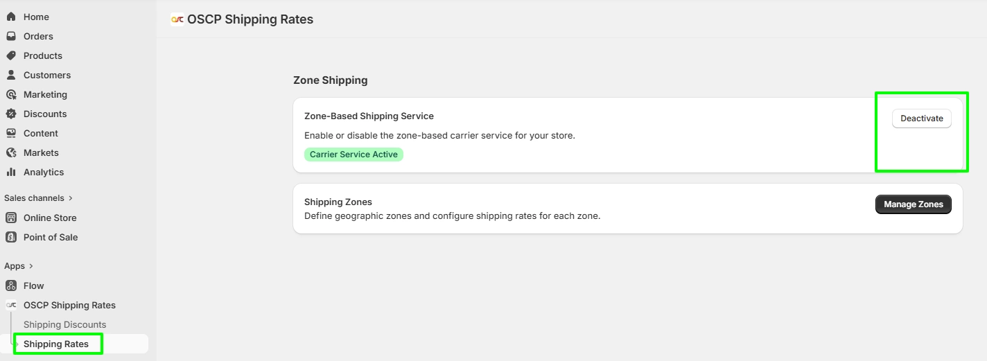Image resolution: width=987 pixels, height=361 pixels.
Task: Expand the Apps section chevron
Action: point(31,266)
